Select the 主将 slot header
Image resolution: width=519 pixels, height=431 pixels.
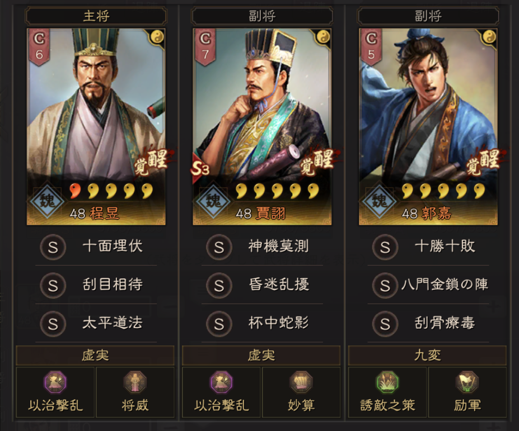(x=96, y=16)
